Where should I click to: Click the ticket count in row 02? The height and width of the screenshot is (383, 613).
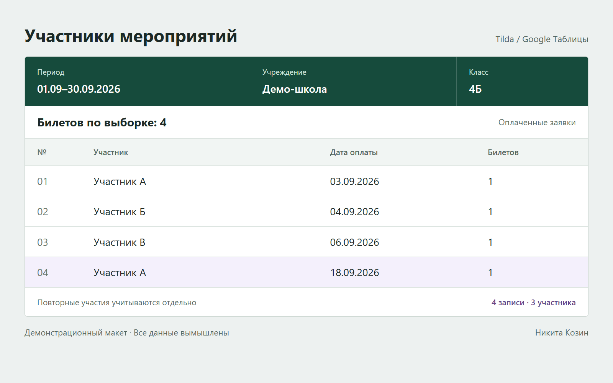coord(490,212)
